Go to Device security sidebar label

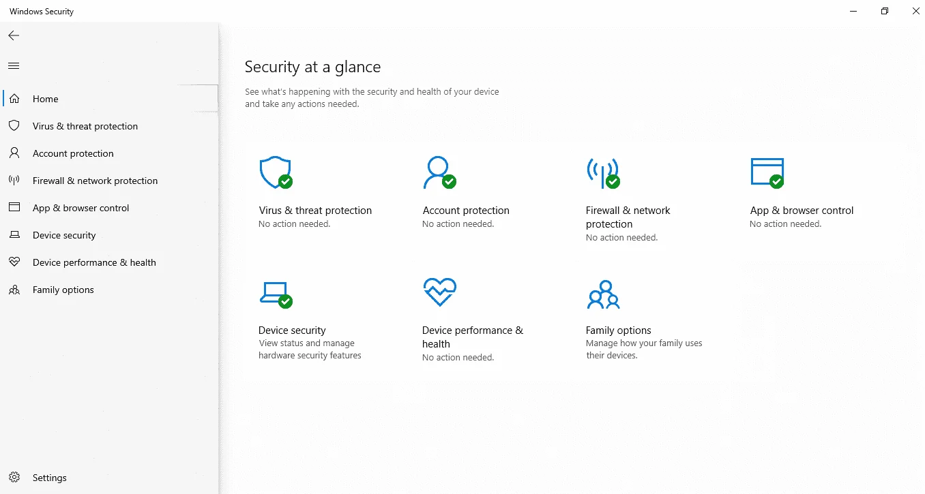(x=64, y=235)
